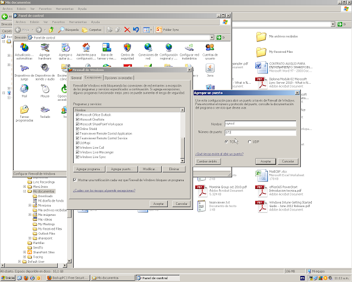Open Configuración regional icon
Image resolution: width=352 pixels, height=282 pixels.
169,51
